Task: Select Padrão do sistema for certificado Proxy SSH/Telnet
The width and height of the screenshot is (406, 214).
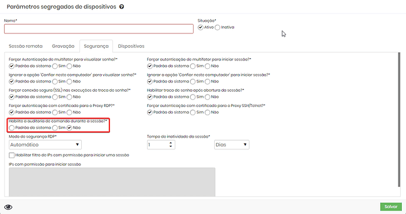Action: 149,112
